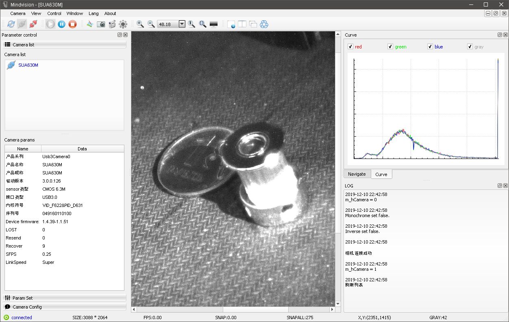This screenshot has height=322, width=509.
Task: Expand the Camera Config section
Action: pos(64,307)
